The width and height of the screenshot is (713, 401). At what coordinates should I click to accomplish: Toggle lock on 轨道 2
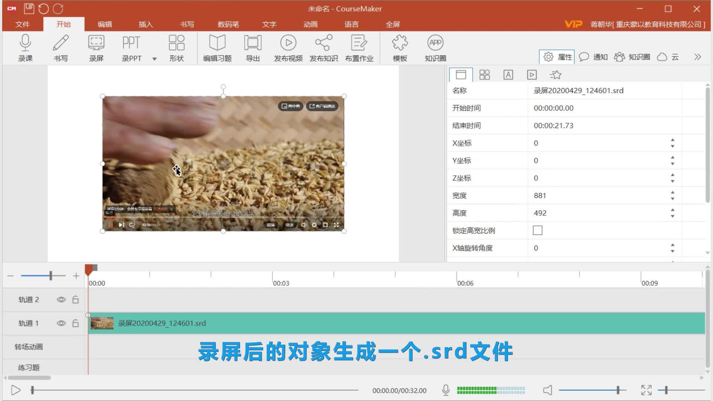[75, 299]
